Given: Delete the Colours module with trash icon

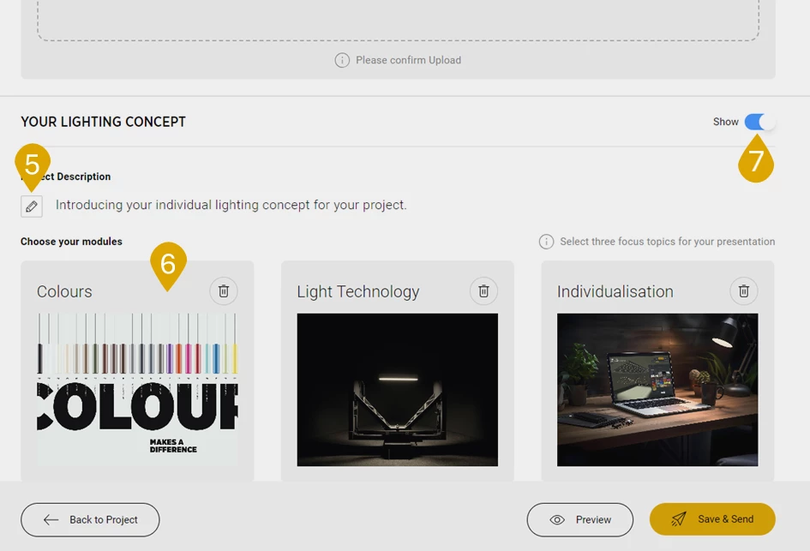Looking at the screenshot, I should click(223, 291).
